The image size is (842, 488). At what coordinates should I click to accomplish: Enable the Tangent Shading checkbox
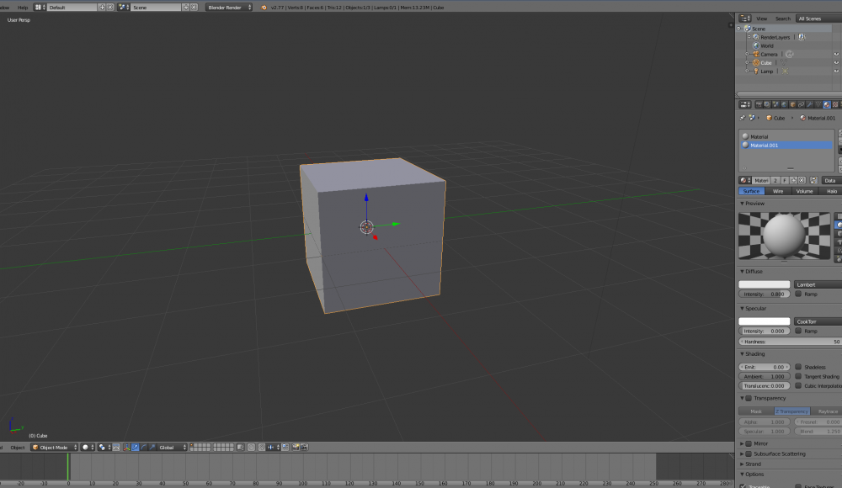(798, 376)
